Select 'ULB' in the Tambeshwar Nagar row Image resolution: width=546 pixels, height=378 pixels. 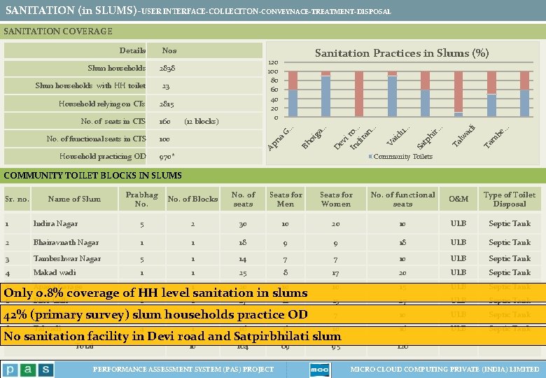(458, 258)
